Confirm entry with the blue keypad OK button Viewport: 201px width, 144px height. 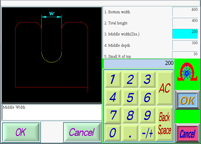pos(187,100)
